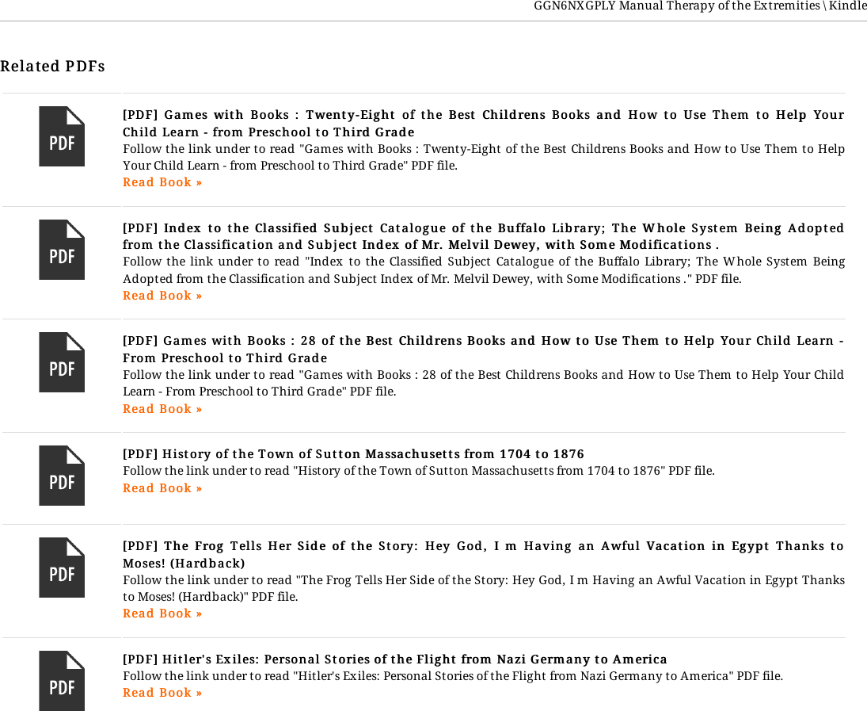Open title Games with Books Twenty-Eight of the Best

[483, 123]
